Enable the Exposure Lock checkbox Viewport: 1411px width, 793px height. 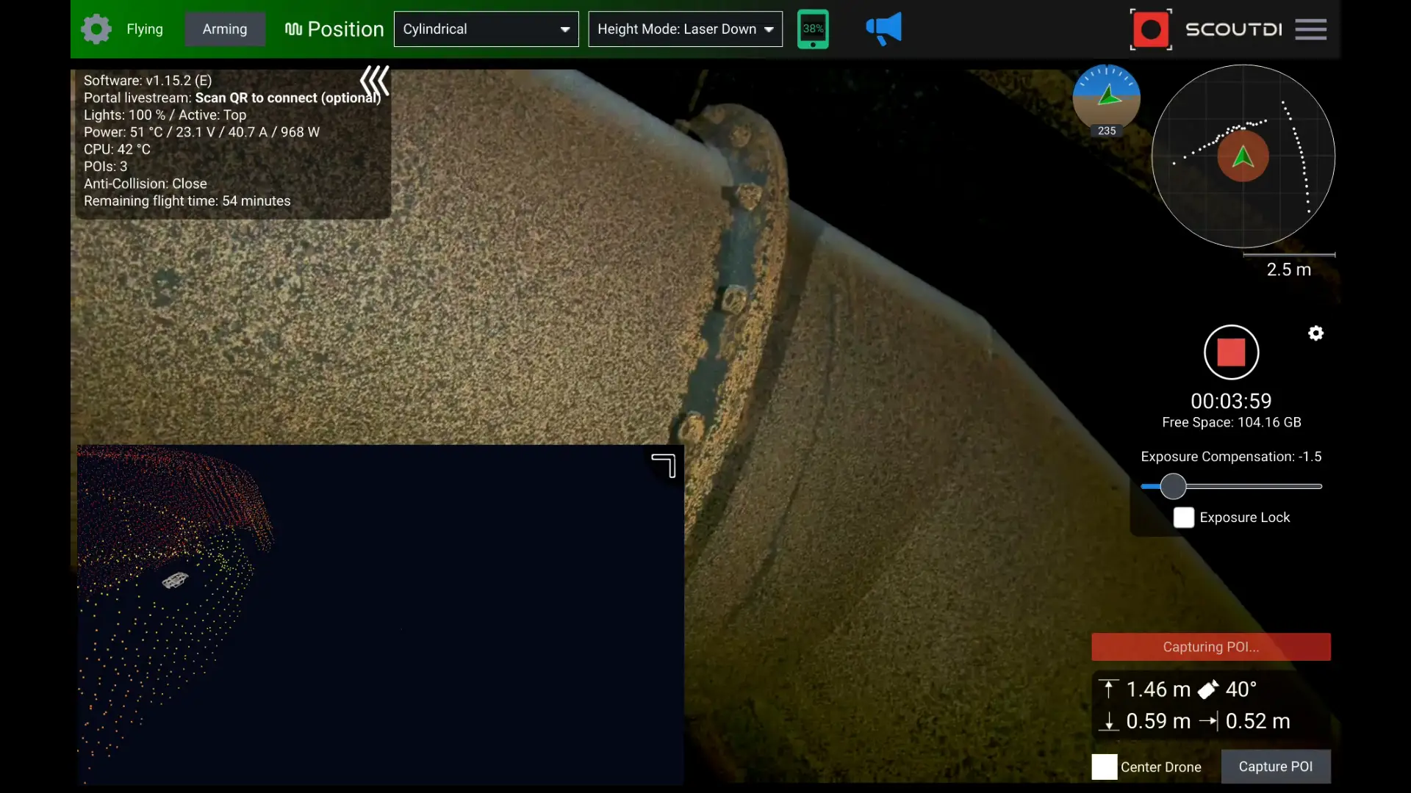tap(1183, 518)
